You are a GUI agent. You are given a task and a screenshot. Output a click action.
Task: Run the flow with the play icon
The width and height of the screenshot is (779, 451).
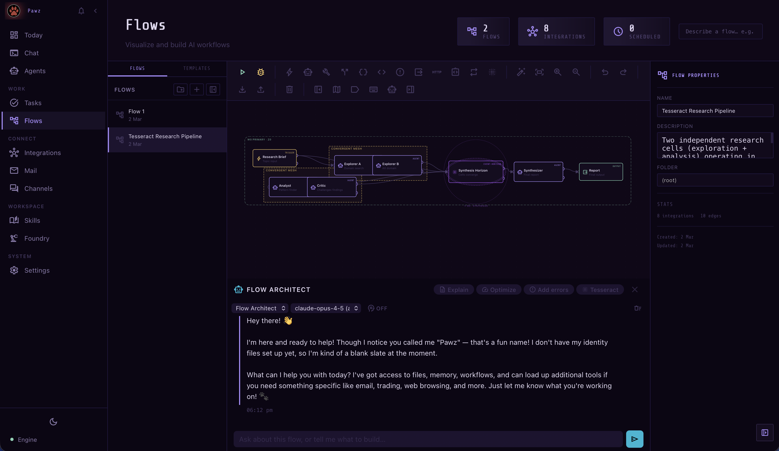click(x=242, y=72)
